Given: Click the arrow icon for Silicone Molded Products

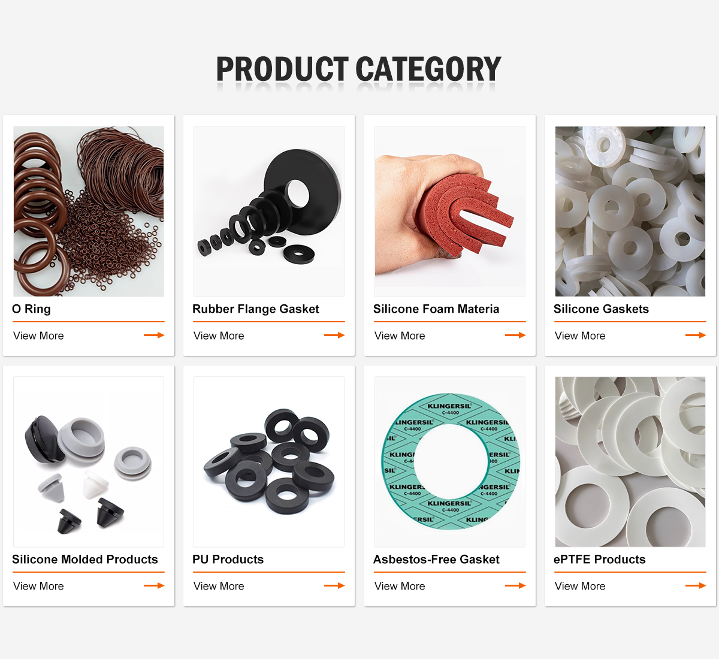Looking at the screenshot, I should click(x=154, y=586).
